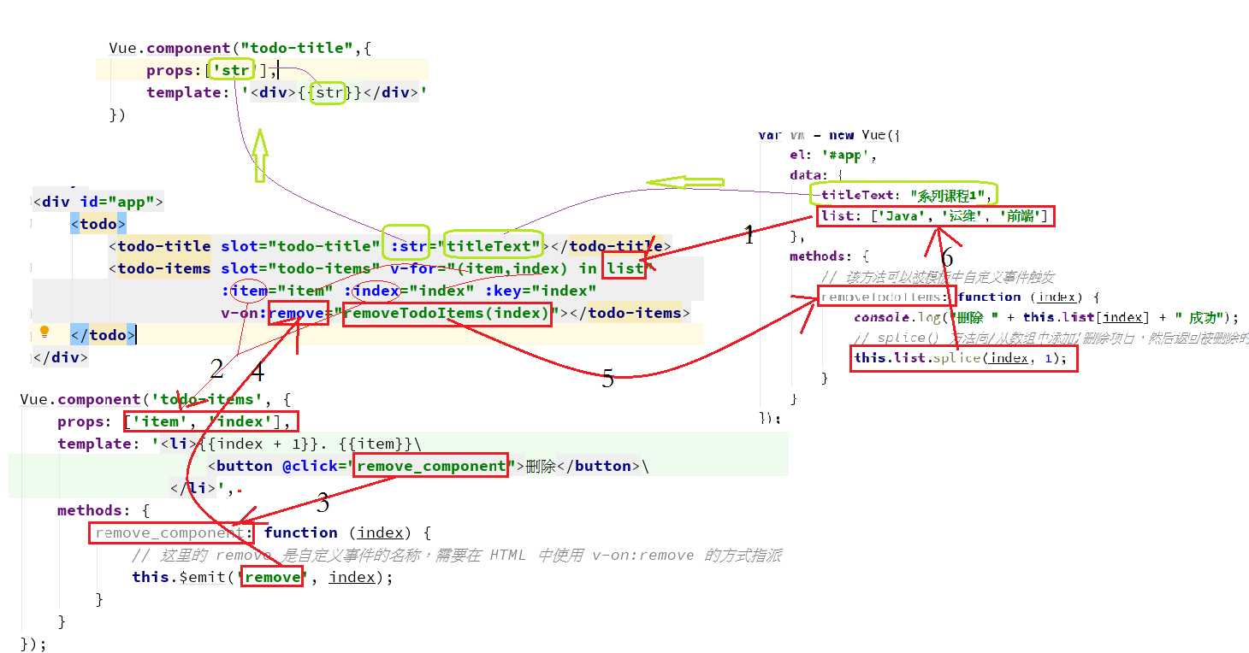
Task: Click the comment 该方法可以被模板中自定义事件触发
Action: coord(937,277)
